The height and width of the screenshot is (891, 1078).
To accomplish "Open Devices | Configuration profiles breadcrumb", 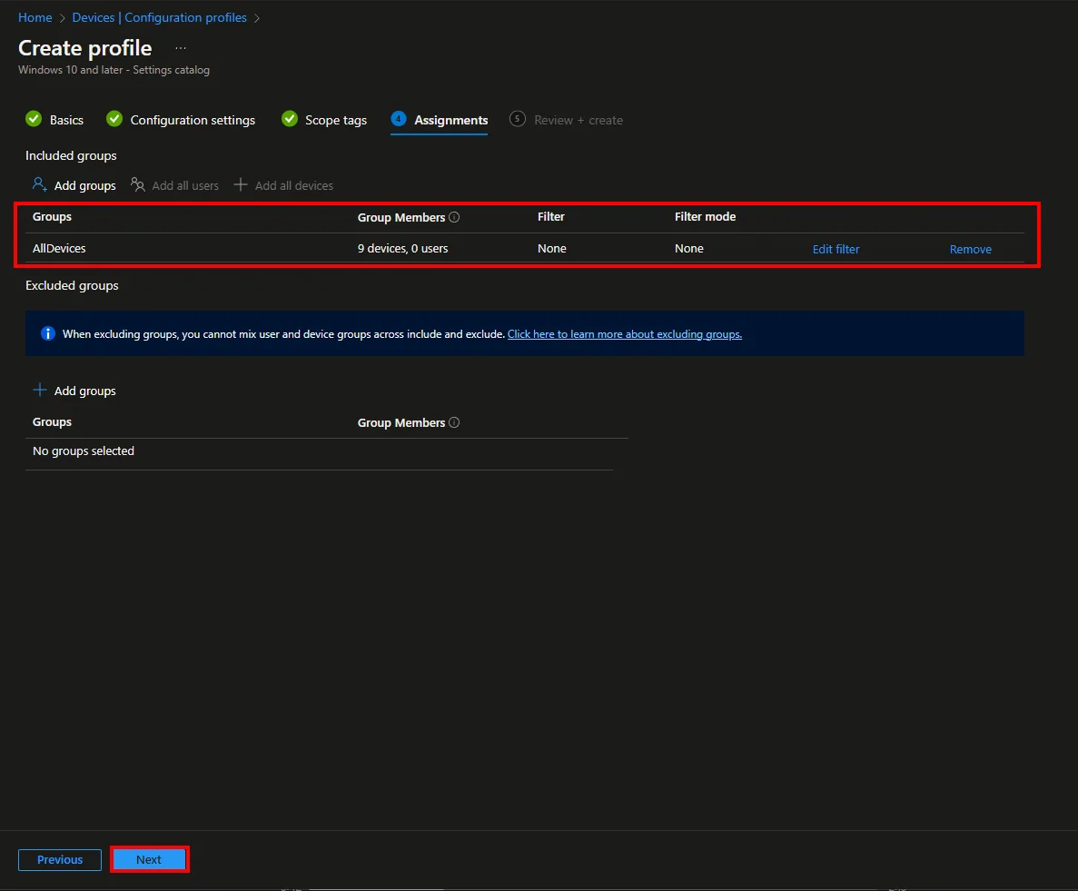I will [x=160, y=18].
